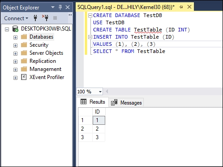The height and width of the screenshot is (167, 223).
Task: Collapse the INSERT INTO code block
Action: (90, 37)
